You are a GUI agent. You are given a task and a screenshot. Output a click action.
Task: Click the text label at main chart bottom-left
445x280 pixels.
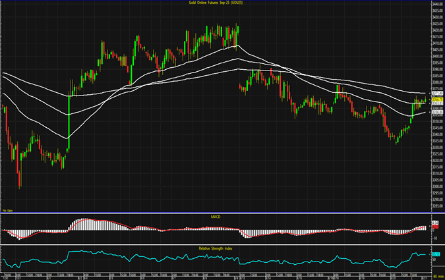(7, 209)
